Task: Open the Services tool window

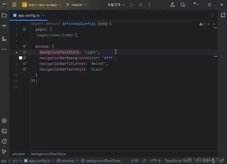Action: [x=4, y=121]
